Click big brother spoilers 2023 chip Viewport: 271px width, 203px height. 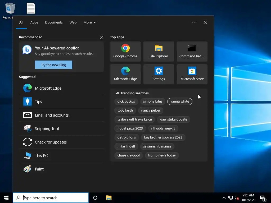163,137
